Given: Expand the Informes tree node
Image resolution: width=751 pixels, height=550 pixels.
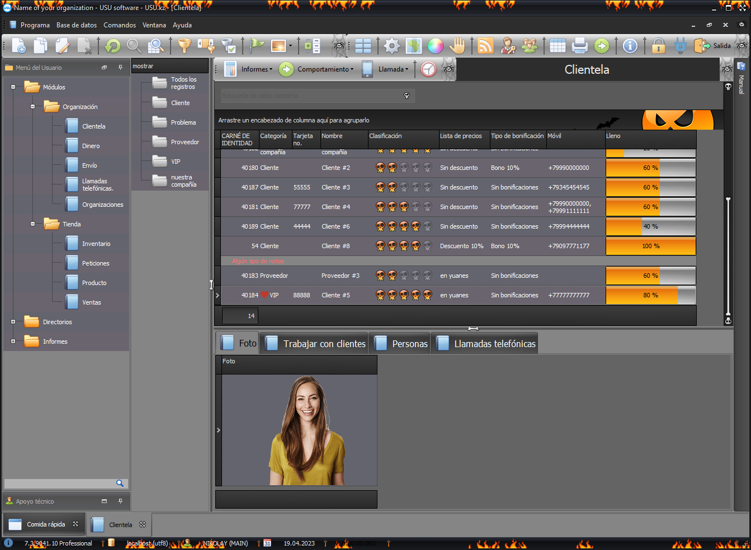Looking at the screenshot, I should [x=13, y=342].
